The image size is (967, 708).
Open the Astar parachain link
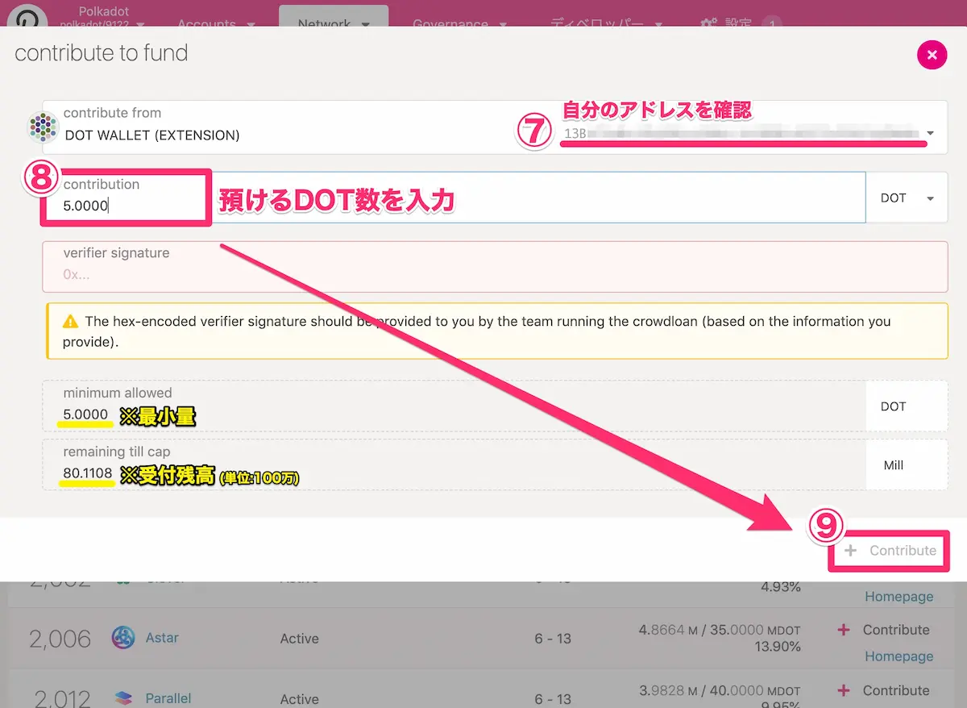coord(162,638)
